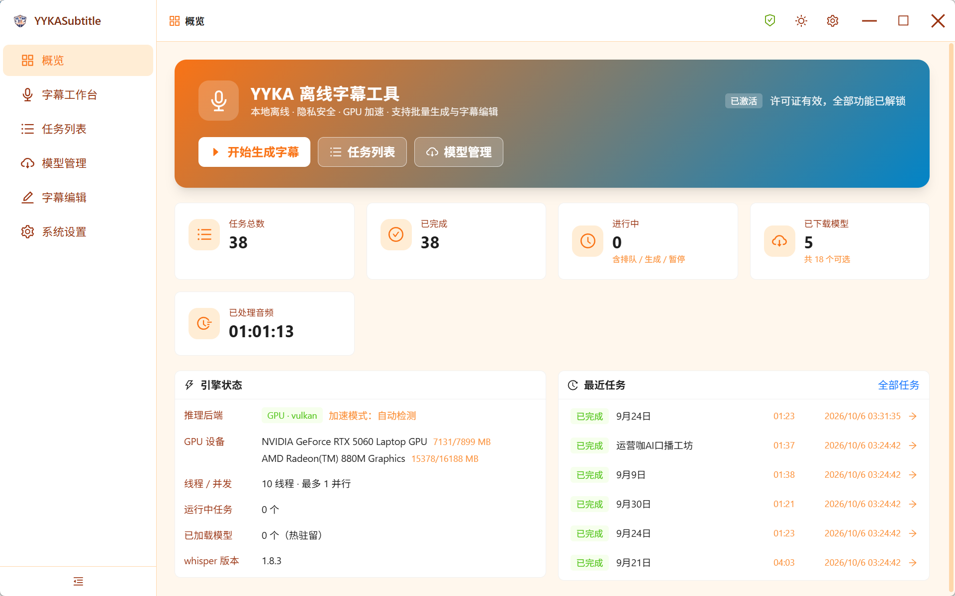The image size is (955, 596).
Task: Click the 已处理音频 timer icon
Action: (204, 323)
